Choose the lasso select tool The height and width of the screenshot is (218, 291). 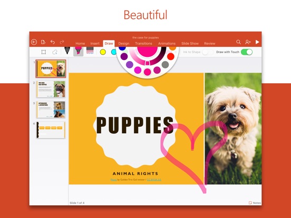point(55,52)
